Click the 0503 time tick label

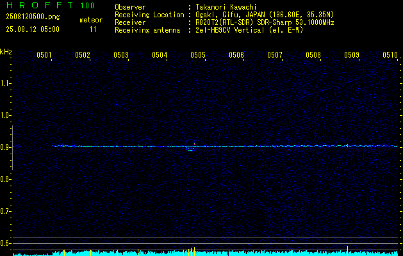(x=121, y=54)
